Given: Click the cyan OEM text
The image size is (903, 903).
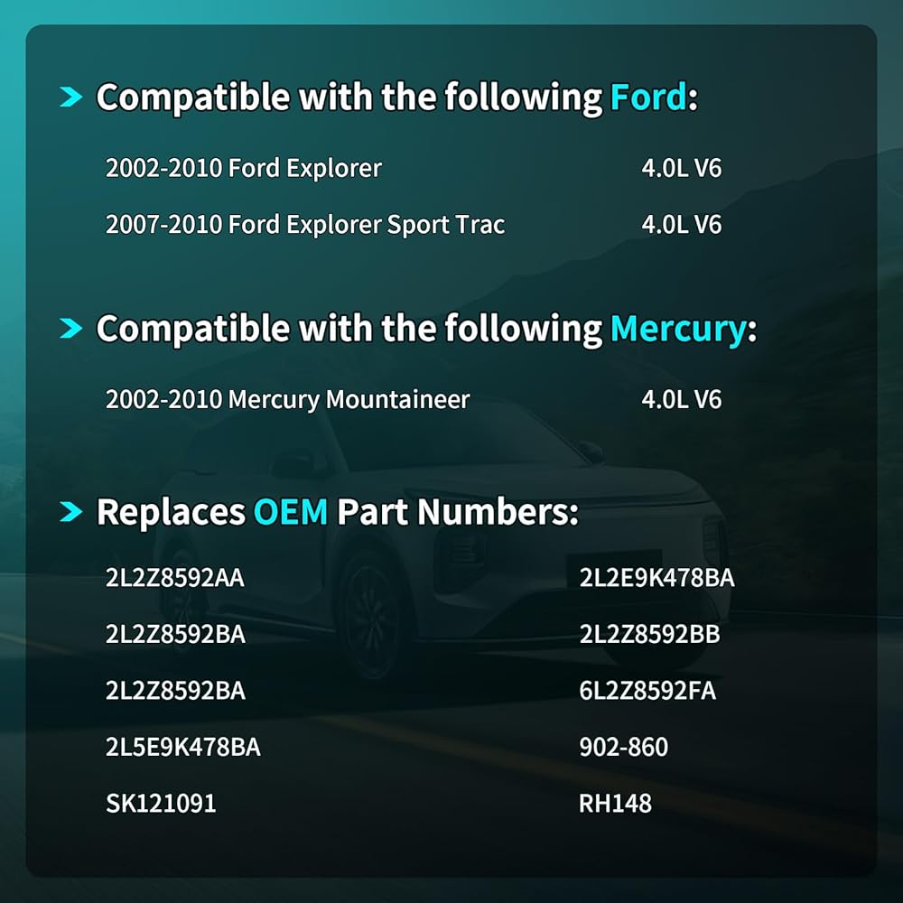Looking at the screenshot, I should [x=291, y=511].
